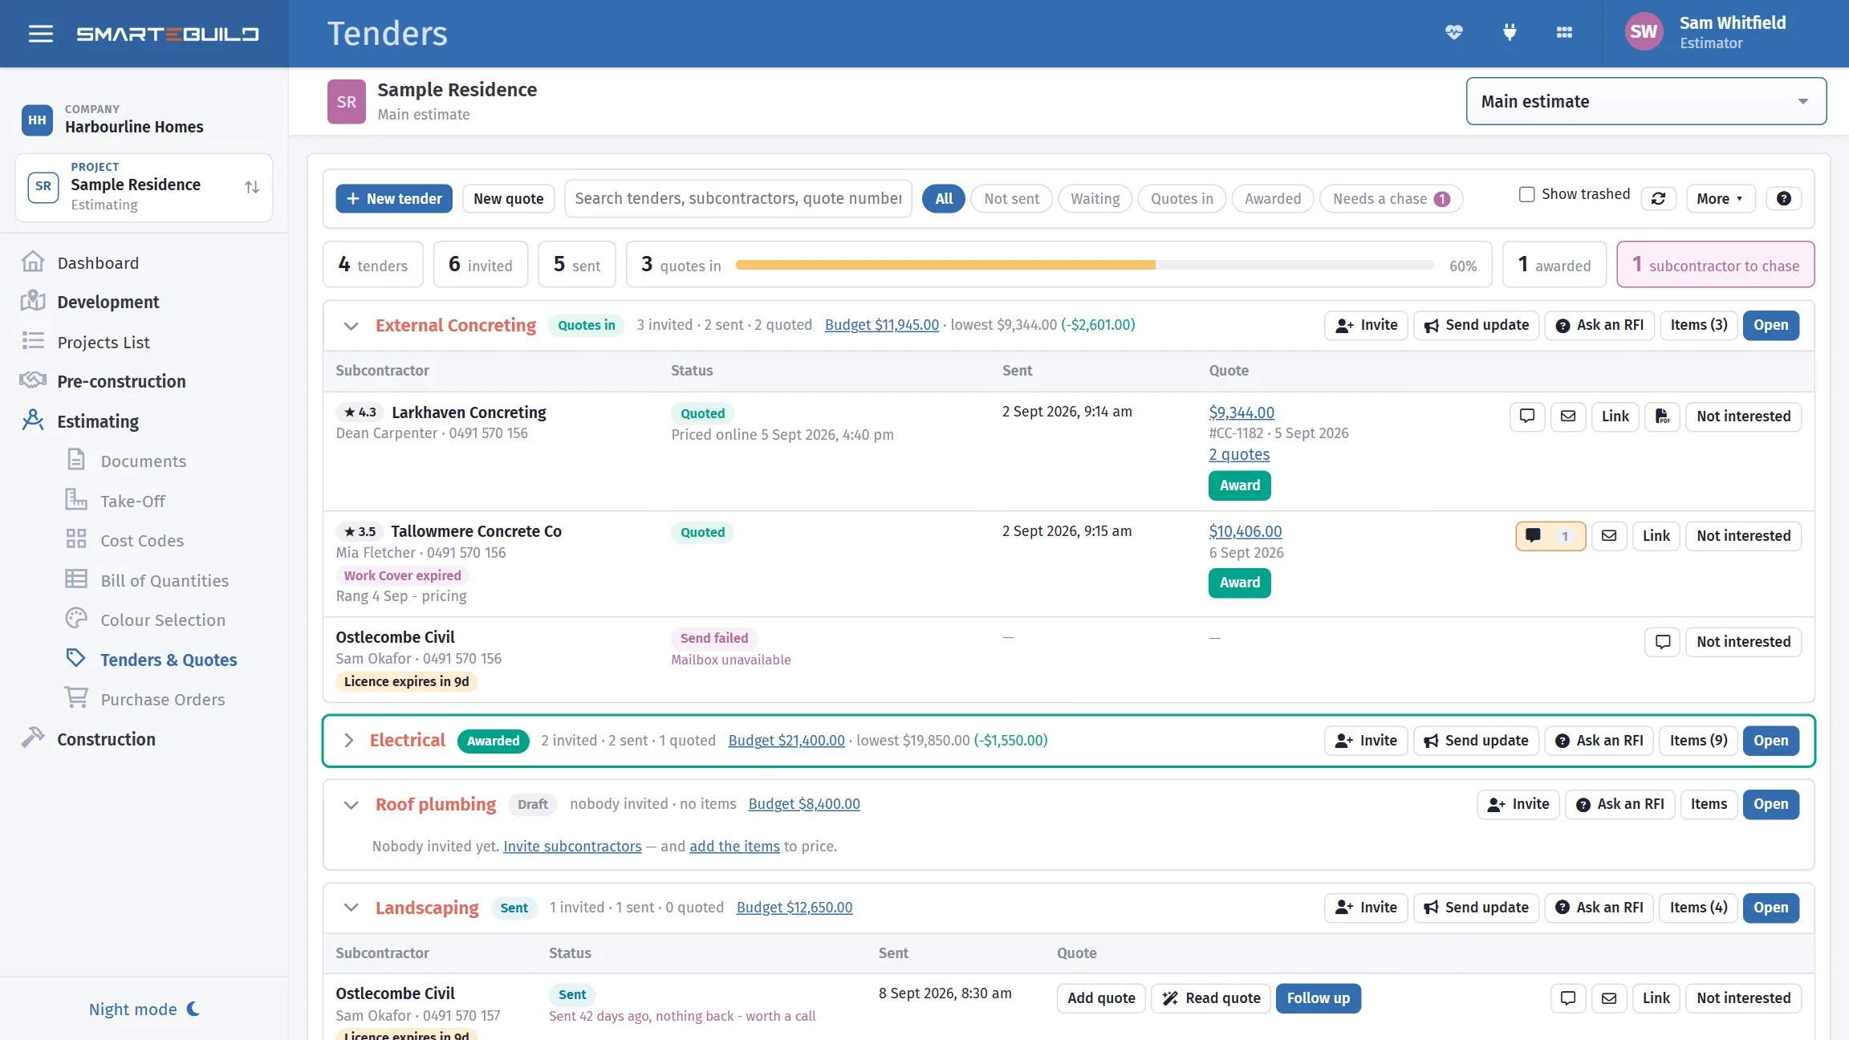Click the New tender button
1849x1040 pixels.
point(394,198)
